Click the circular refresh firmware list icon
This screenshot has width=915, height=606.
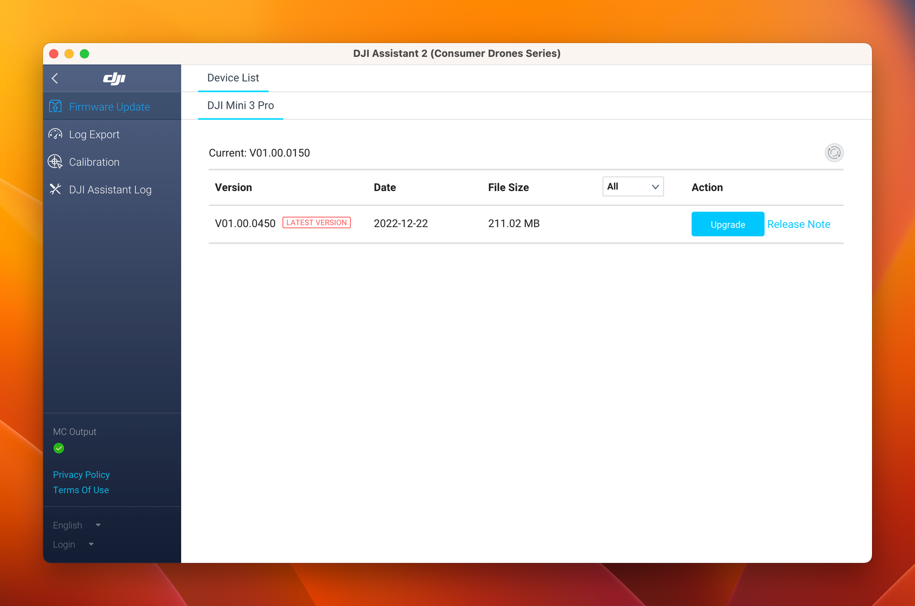(x=834, y=153)
